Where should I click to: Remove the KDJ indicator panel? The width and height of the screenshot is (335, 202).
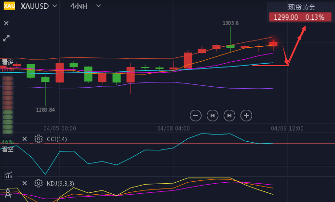[x=25, y=183]
